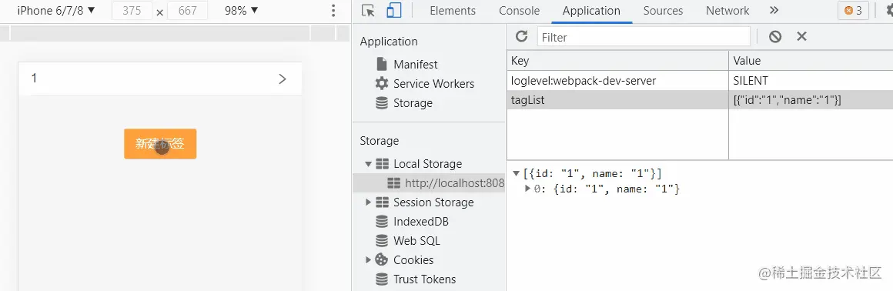
Task: Collapse the Local Storage tree node
Action: (x=369, y=164)
